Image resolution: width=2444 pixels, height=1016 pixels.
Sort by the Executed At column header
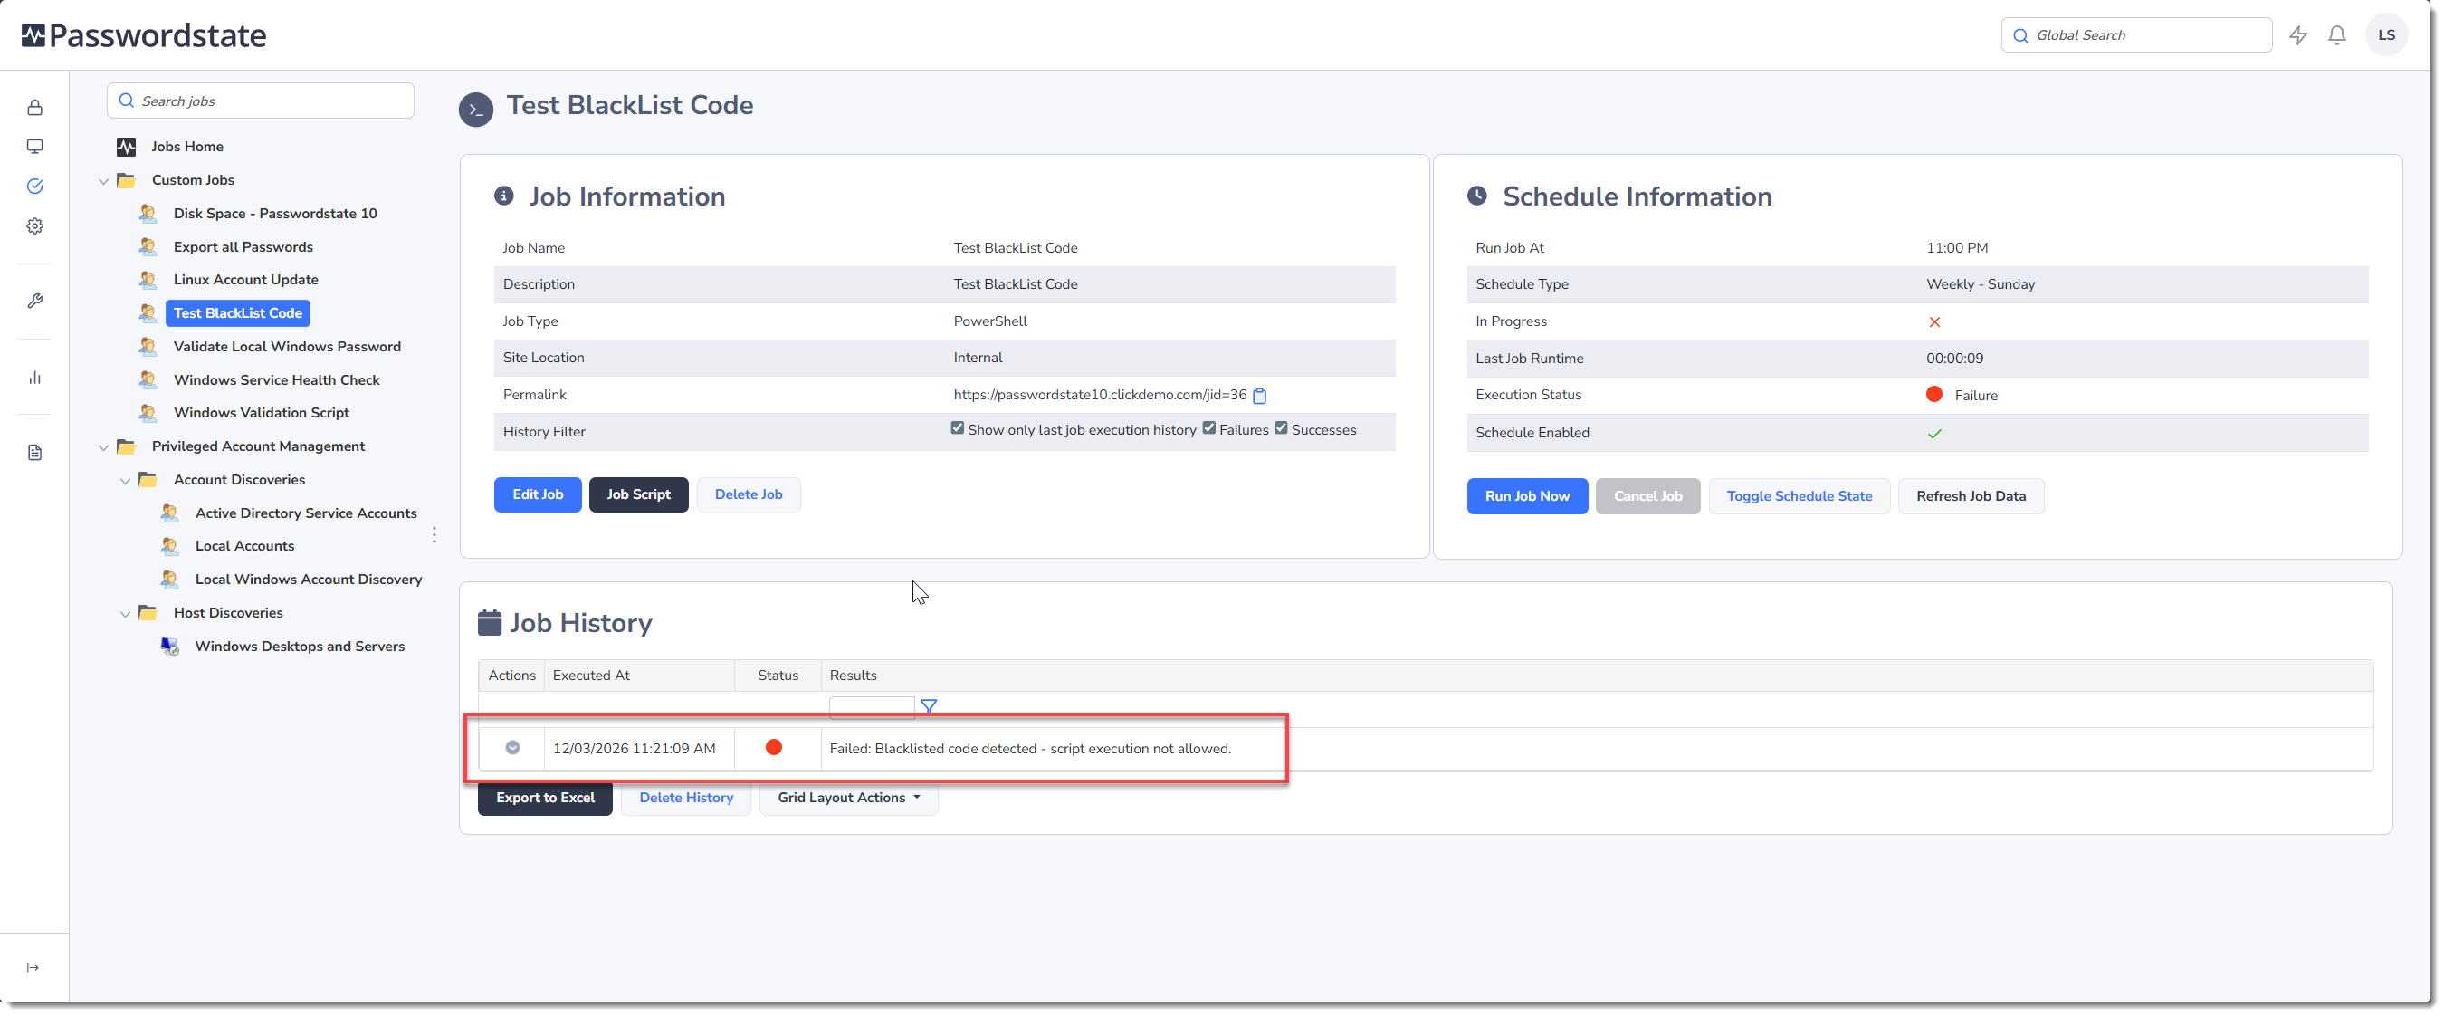(591, 676)
